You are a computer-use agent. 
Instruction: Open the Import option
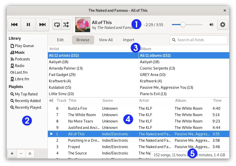click(x=128, y=40)
